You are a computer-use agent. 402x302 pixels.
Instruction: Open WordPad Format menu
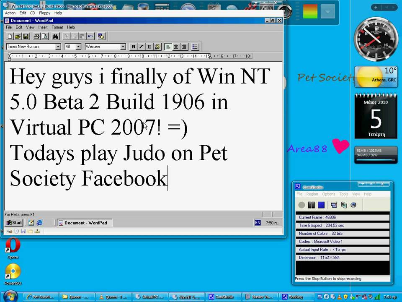(x=57, y=27)
